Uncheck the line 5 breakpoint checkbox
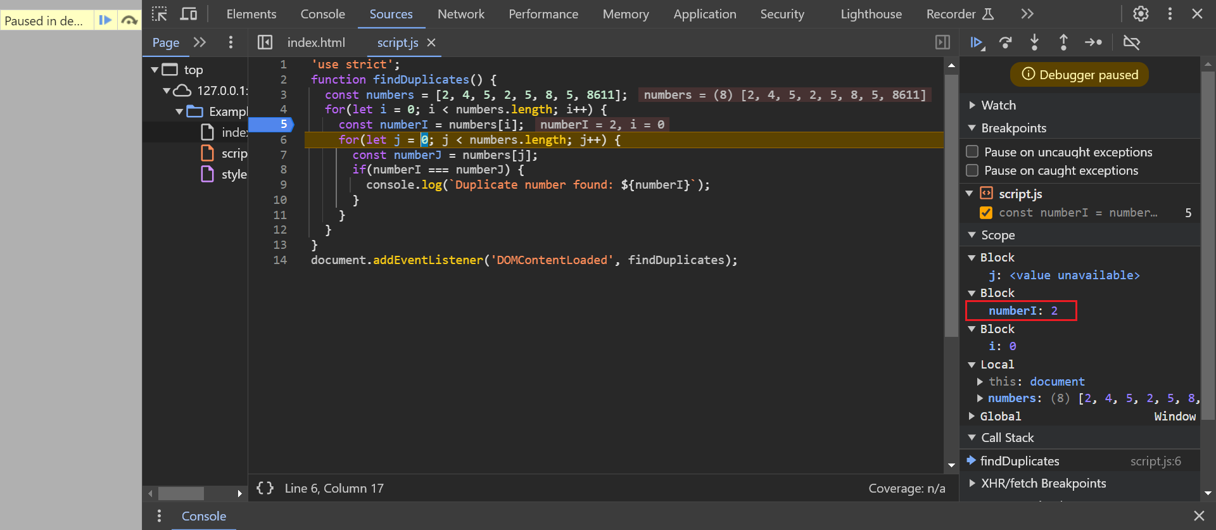The image size is (1216, 530). pyautogui.click(x=986, y=213)
